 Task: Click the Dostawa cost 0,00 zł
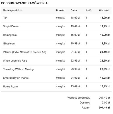(x=106, y=103)
